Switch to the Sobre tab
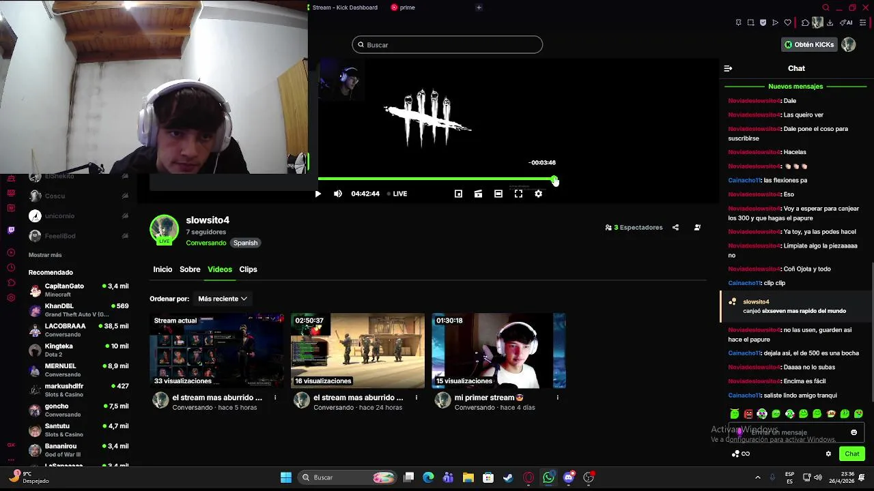The image size is (874, 491). point(190,269)
